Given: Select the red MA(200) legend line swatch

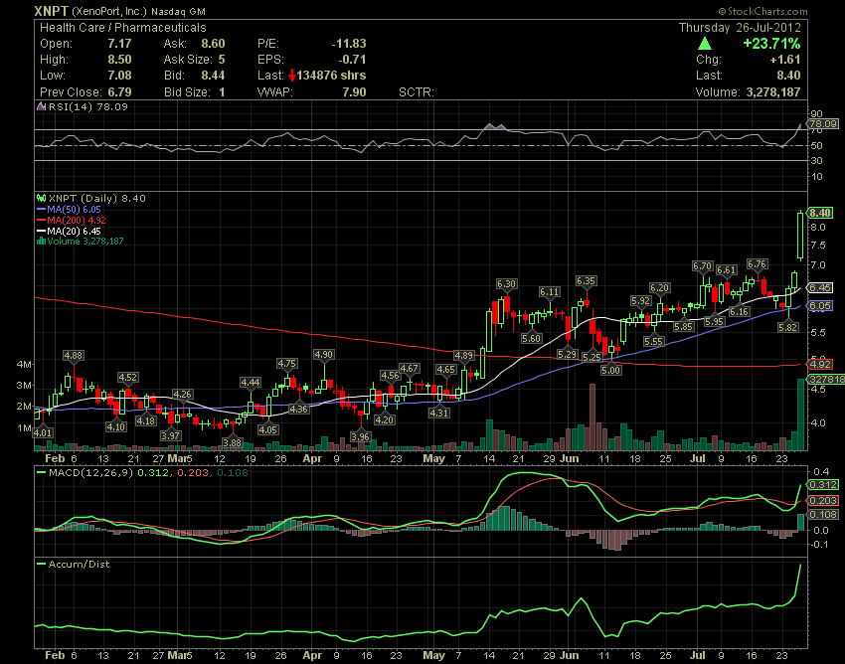Looking at the screenshot, I should tap(41, 220).
